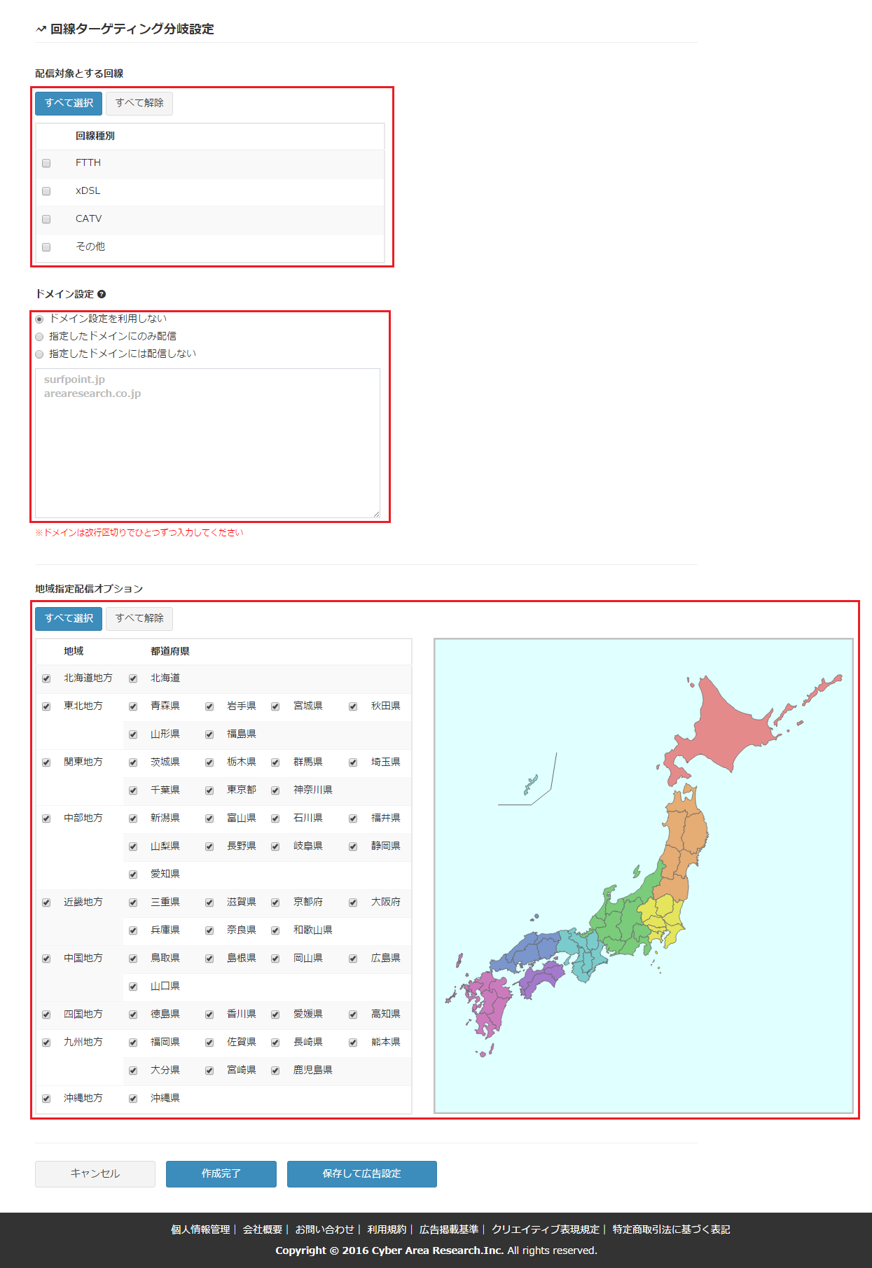Click the 保存して広告設定 button
This screenshot has width=872, height=1268.
pyautogui.click(x=362, y=1174)
